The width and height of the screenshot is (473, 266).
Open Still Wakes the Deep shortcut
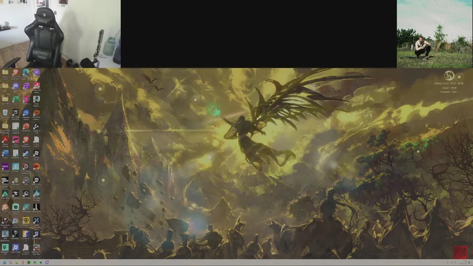[x=36, y=196]
